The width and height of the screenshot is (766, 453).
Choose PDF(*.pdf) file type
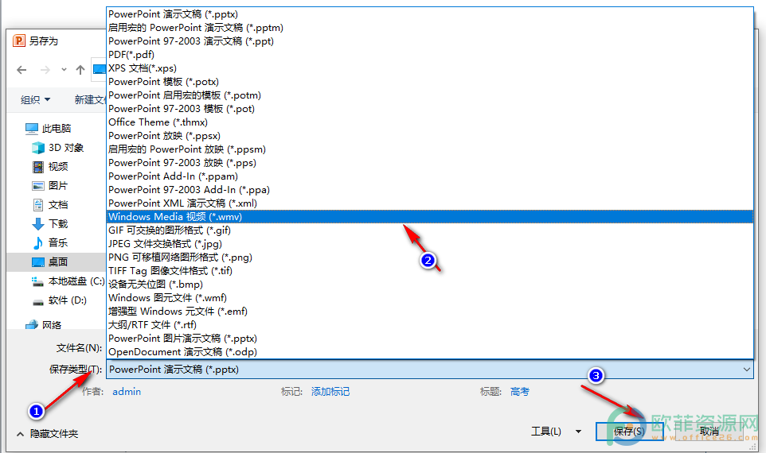[430, 55]
